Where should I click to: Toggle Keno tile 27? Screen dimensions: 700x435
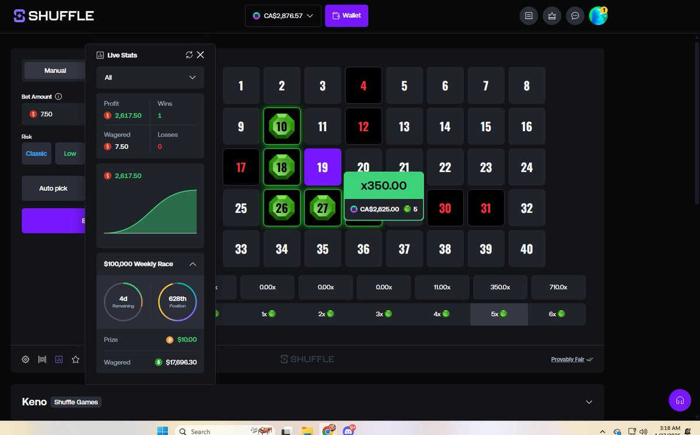323,208
